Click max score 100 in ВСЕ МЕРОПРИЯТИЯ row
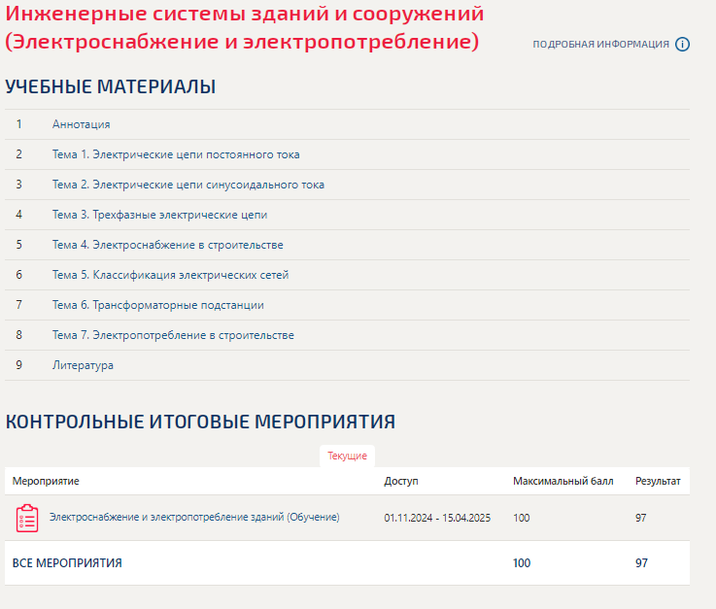Image resolution: width=716 pixels, height=609 pixels. [x=522, y=563]
